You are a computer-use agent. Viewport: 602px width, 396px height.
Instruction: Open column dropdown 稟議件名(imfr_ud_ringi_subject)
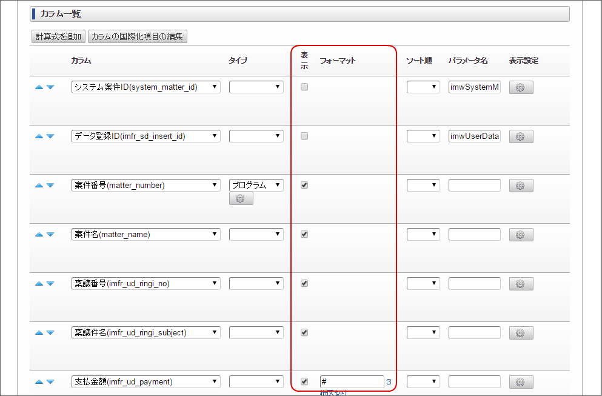[x=146, y=332]
